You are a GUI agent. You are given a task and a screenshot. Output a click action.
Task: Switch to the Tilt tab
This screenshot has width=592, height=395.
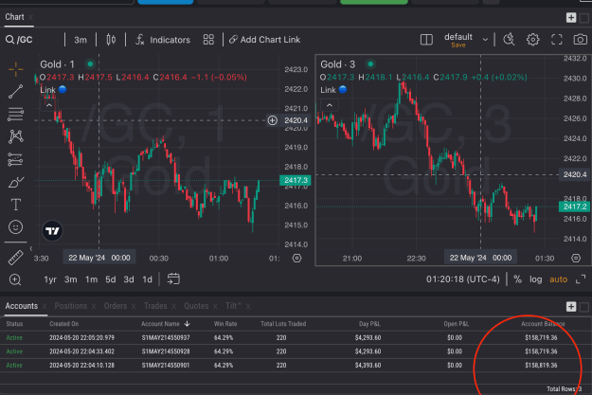pyautogui.click(x=233, y=306)
